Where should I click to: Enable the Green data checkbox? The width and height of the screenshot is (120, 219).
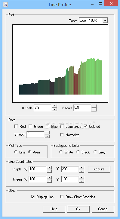click(30, 127)
